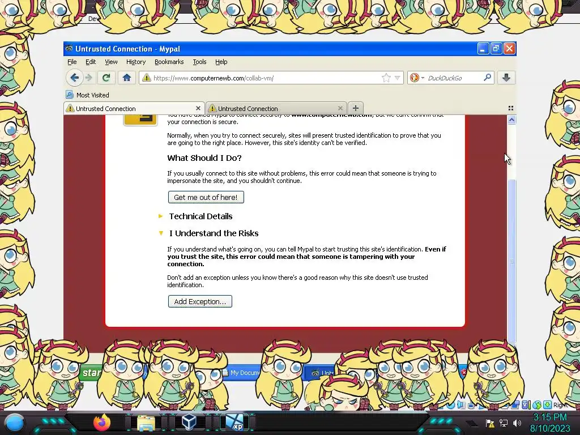580x435 pixels.
Task: Click VirtualBox display monitor status icon
Action: click(515, 405)
